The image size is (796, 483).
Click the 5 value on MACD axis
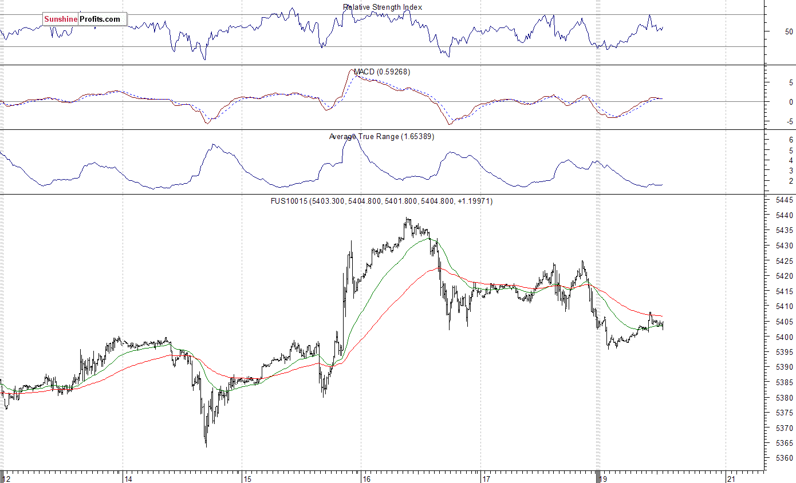791,83
